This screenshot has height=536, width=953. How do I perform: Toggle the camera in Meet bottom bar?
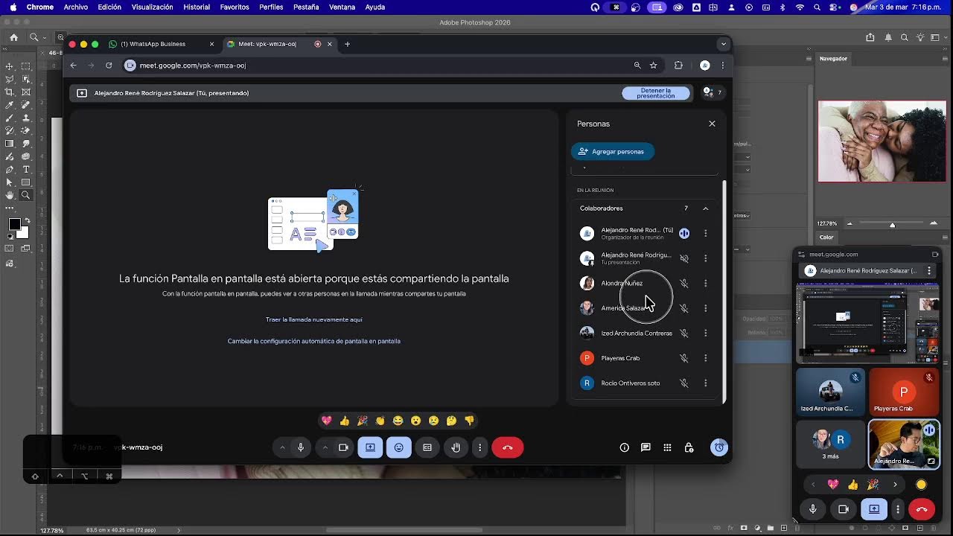[343, 447]
